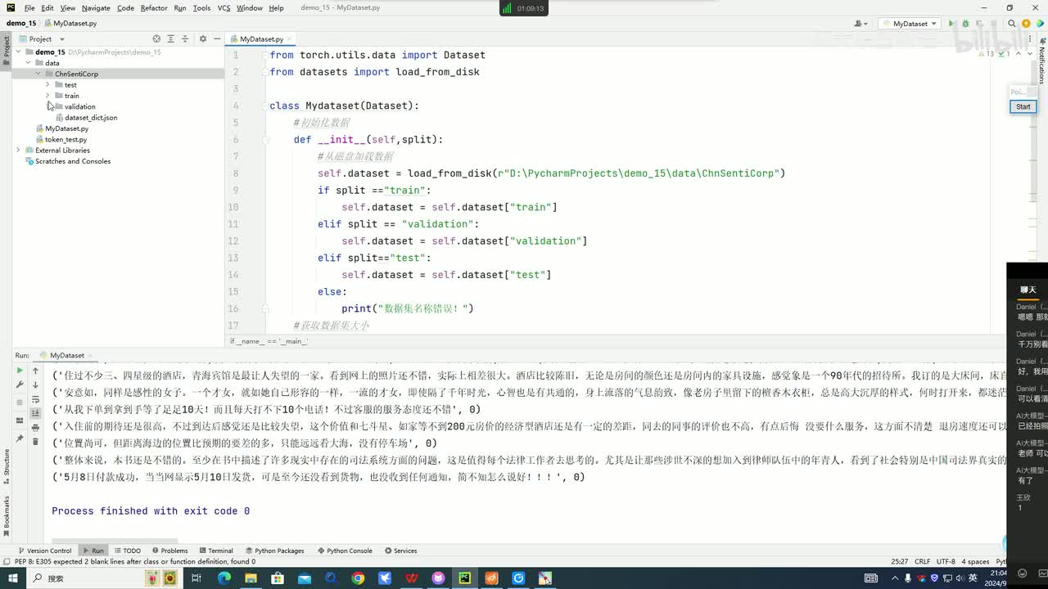The image size is (1048, 589).
Task: Open Notifications side panel
Action: tap(1042, 62)
